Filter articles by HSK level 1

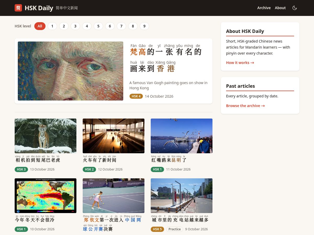tap(52, 26)
